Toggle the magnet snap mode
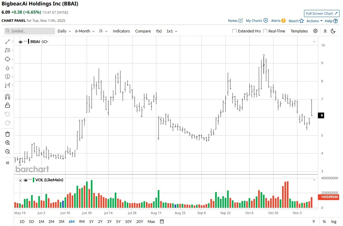Screen dimensions: 343x226 (x=8, y=97)
